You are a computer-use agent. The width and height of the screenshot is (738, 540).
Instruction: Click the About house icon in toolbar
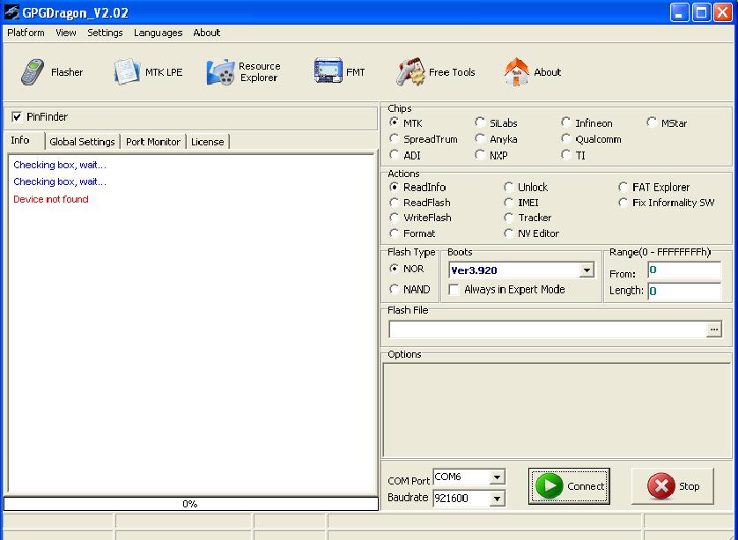point(516,72)
